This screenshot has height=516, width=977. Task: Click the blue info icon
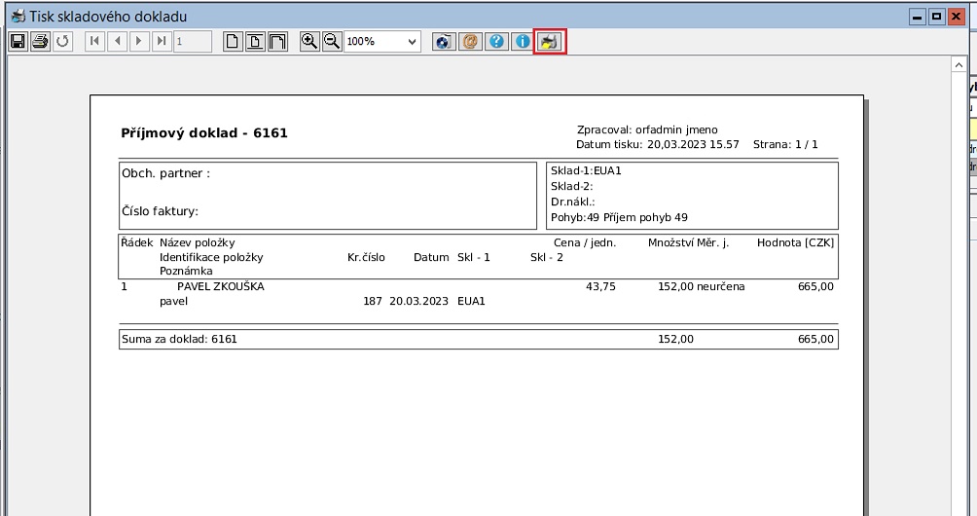pyautogui.click(x=523, y=42)
